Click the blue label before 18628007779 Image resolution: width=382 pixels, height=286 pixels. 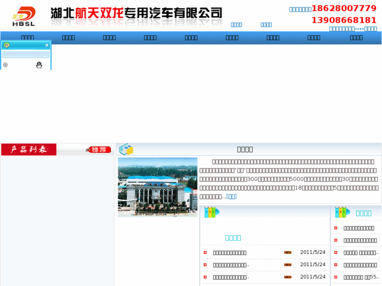pos(300,9)
